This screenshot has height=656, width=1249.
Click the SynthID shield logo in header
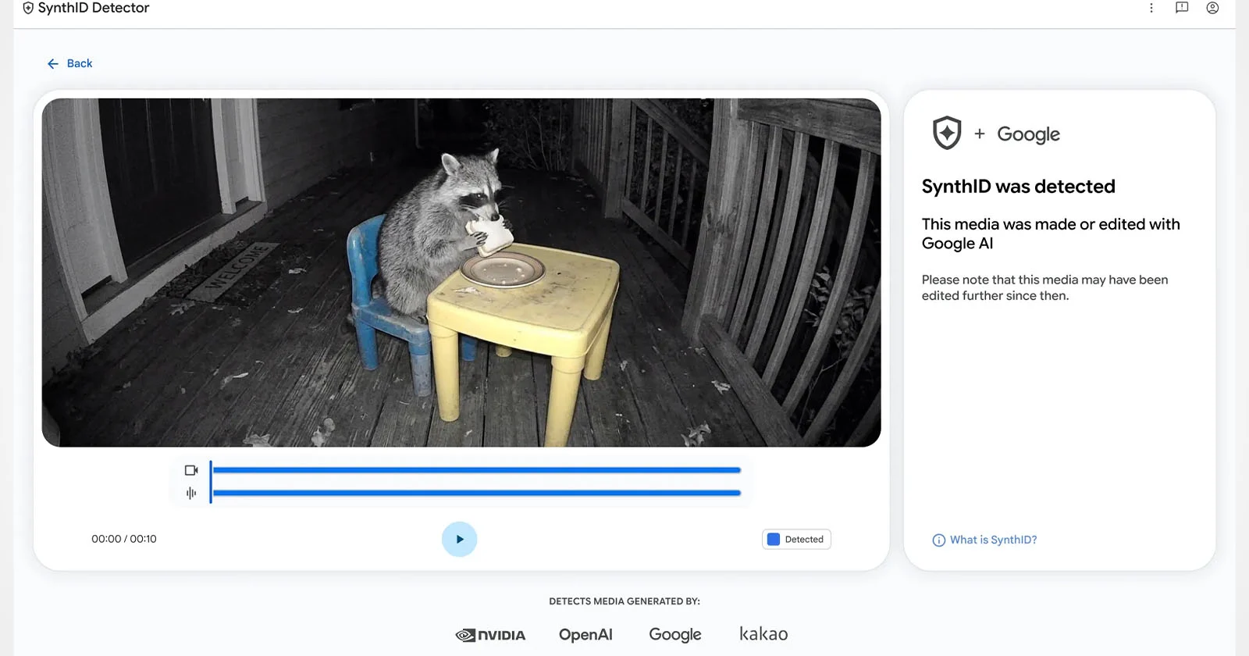click(x=28, y=8)
